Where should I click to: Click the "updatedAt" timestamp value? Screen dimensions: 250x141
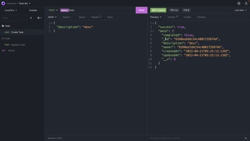click(207, 55)
